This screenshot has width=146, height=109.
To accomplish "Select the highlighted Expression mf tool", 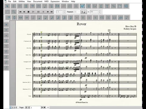I will [x=82, y=6].
